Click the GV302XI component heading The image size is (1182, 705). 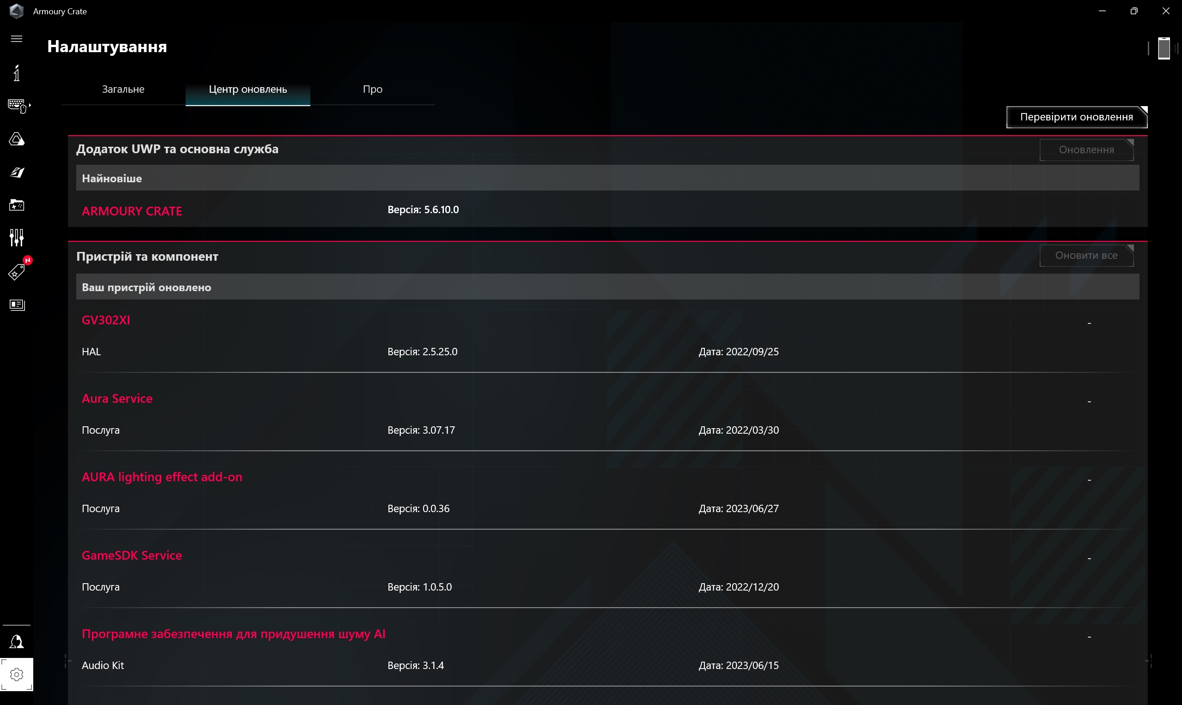[x=106, y=320]
